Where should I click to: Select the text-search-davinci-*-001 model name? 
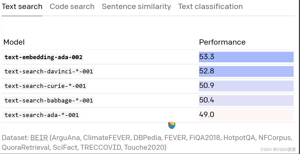pyautogui.click(x=49, y=71)
